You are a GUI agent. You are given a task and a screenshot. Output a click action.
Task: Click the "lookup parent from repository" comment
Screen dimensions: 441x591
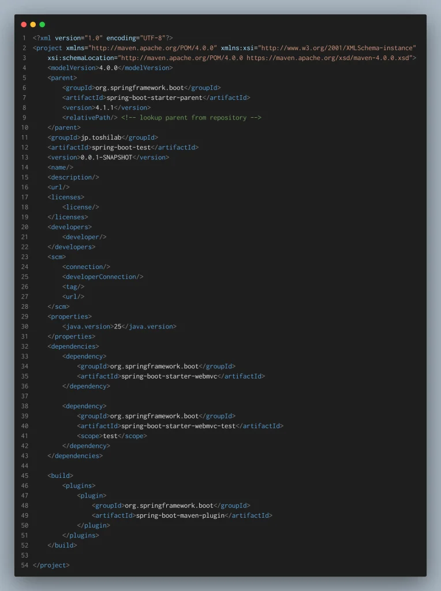pyautogui.click(x=191, y=118)
